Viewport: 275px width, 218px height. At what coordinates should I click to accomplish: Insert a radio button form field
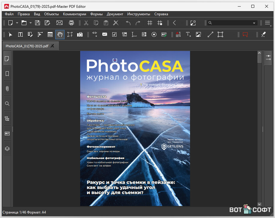tap(154, 34)
